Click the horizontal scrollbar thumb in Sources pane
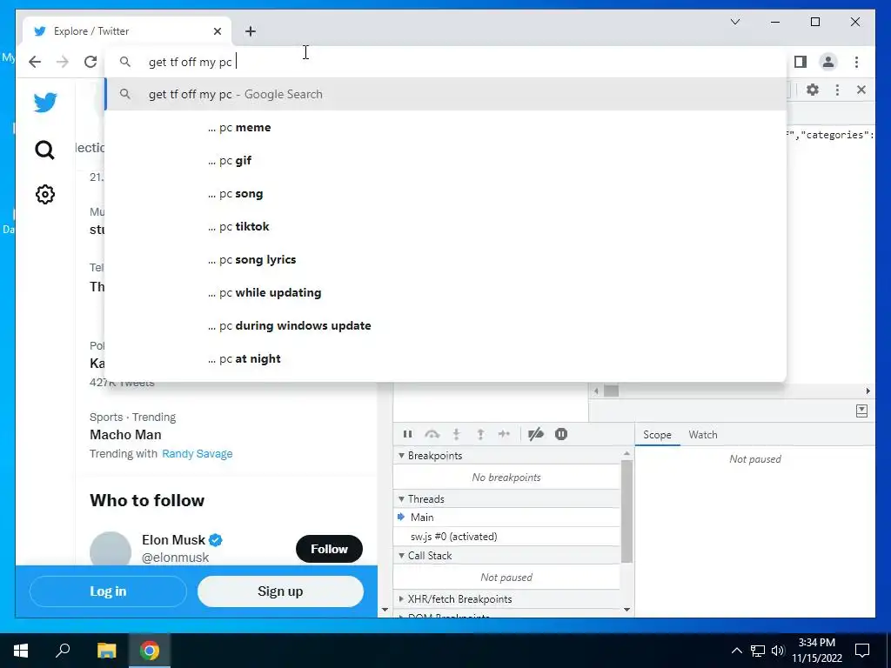 (x=611, y=391)
